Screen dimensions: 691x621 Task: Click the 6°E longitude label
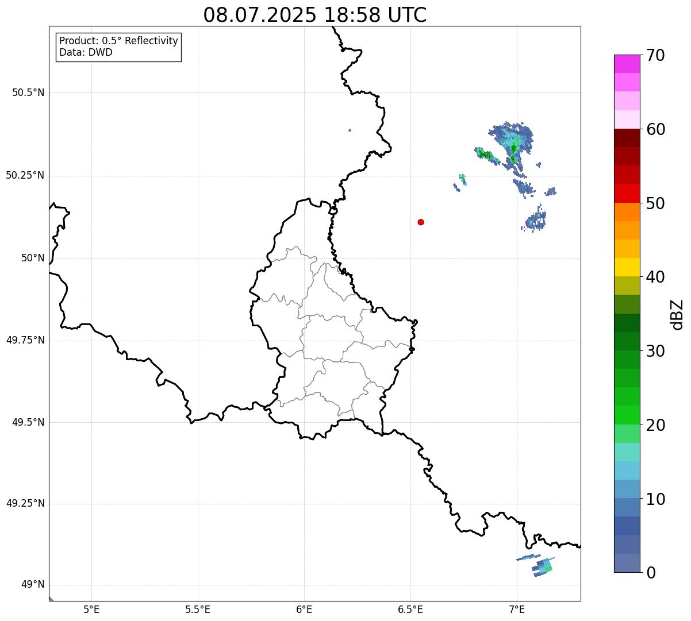pyautogui.click(x=304, y=610)
